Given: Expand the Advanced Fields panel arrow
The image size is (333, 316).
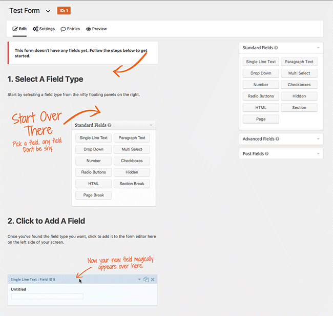Looking at the screenshot, I should (x=318, y=139).
